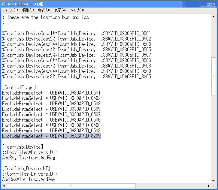Click the vertical scrollbar thumb

click(x=213, y=77)
